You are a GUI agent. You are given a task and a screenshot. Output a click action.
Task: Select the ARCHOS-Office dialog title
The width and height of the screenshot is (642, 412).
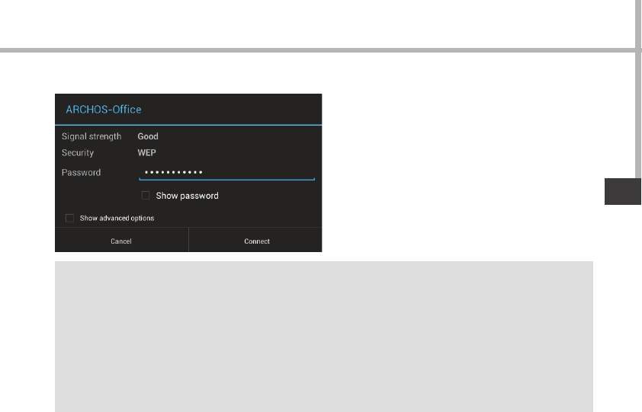point(104,110)
